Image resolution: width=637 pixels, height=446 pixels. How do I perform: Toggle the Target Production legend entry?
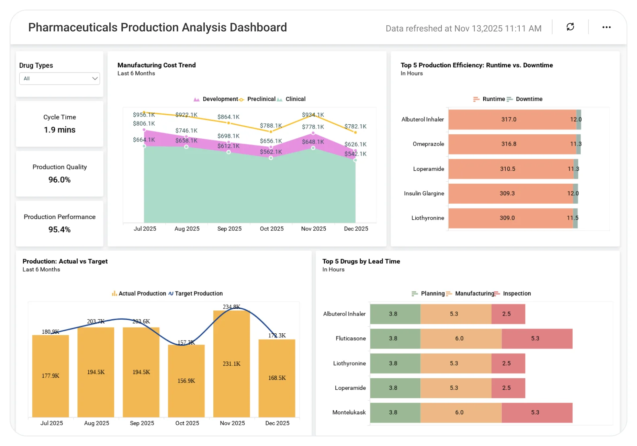coord(196,294)
